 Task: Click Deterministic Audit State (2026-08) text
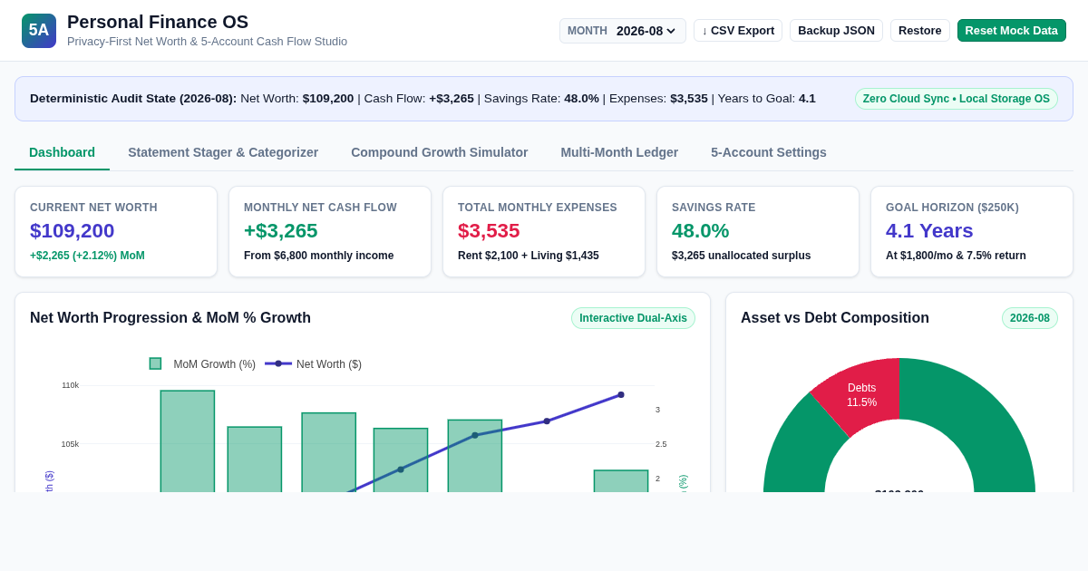pos(133,99)
